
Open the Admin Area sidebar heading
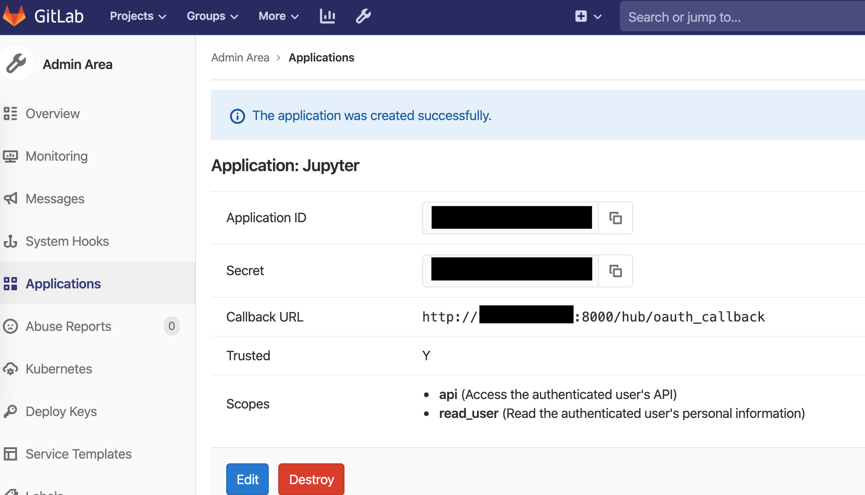click(x=78, y=64)
